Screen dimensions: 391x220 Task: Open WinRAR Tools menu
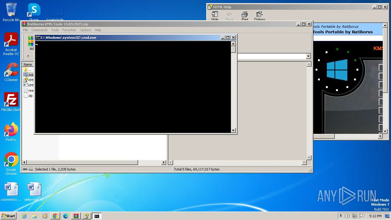click(55, 30)
